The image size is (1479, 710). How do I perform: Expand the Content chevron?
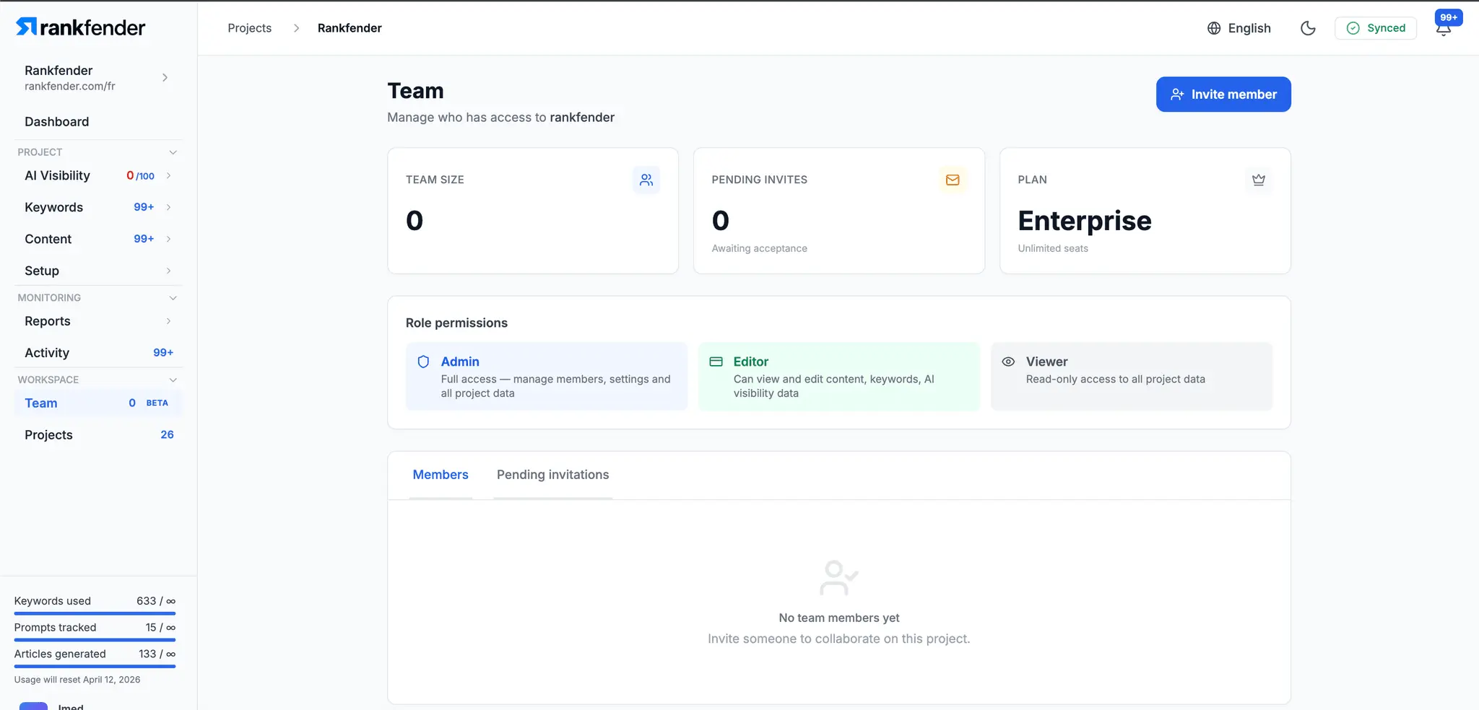tap(168, 240)
